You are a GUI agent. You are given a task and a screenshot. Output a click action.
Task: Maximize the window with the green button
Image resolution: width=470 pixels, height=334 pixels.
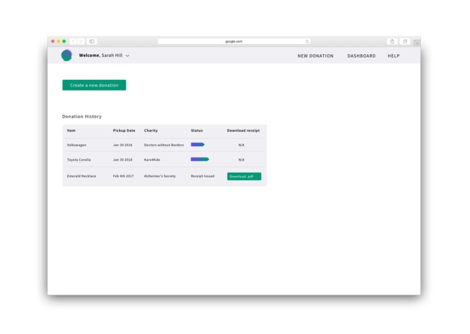pos(64,41)
